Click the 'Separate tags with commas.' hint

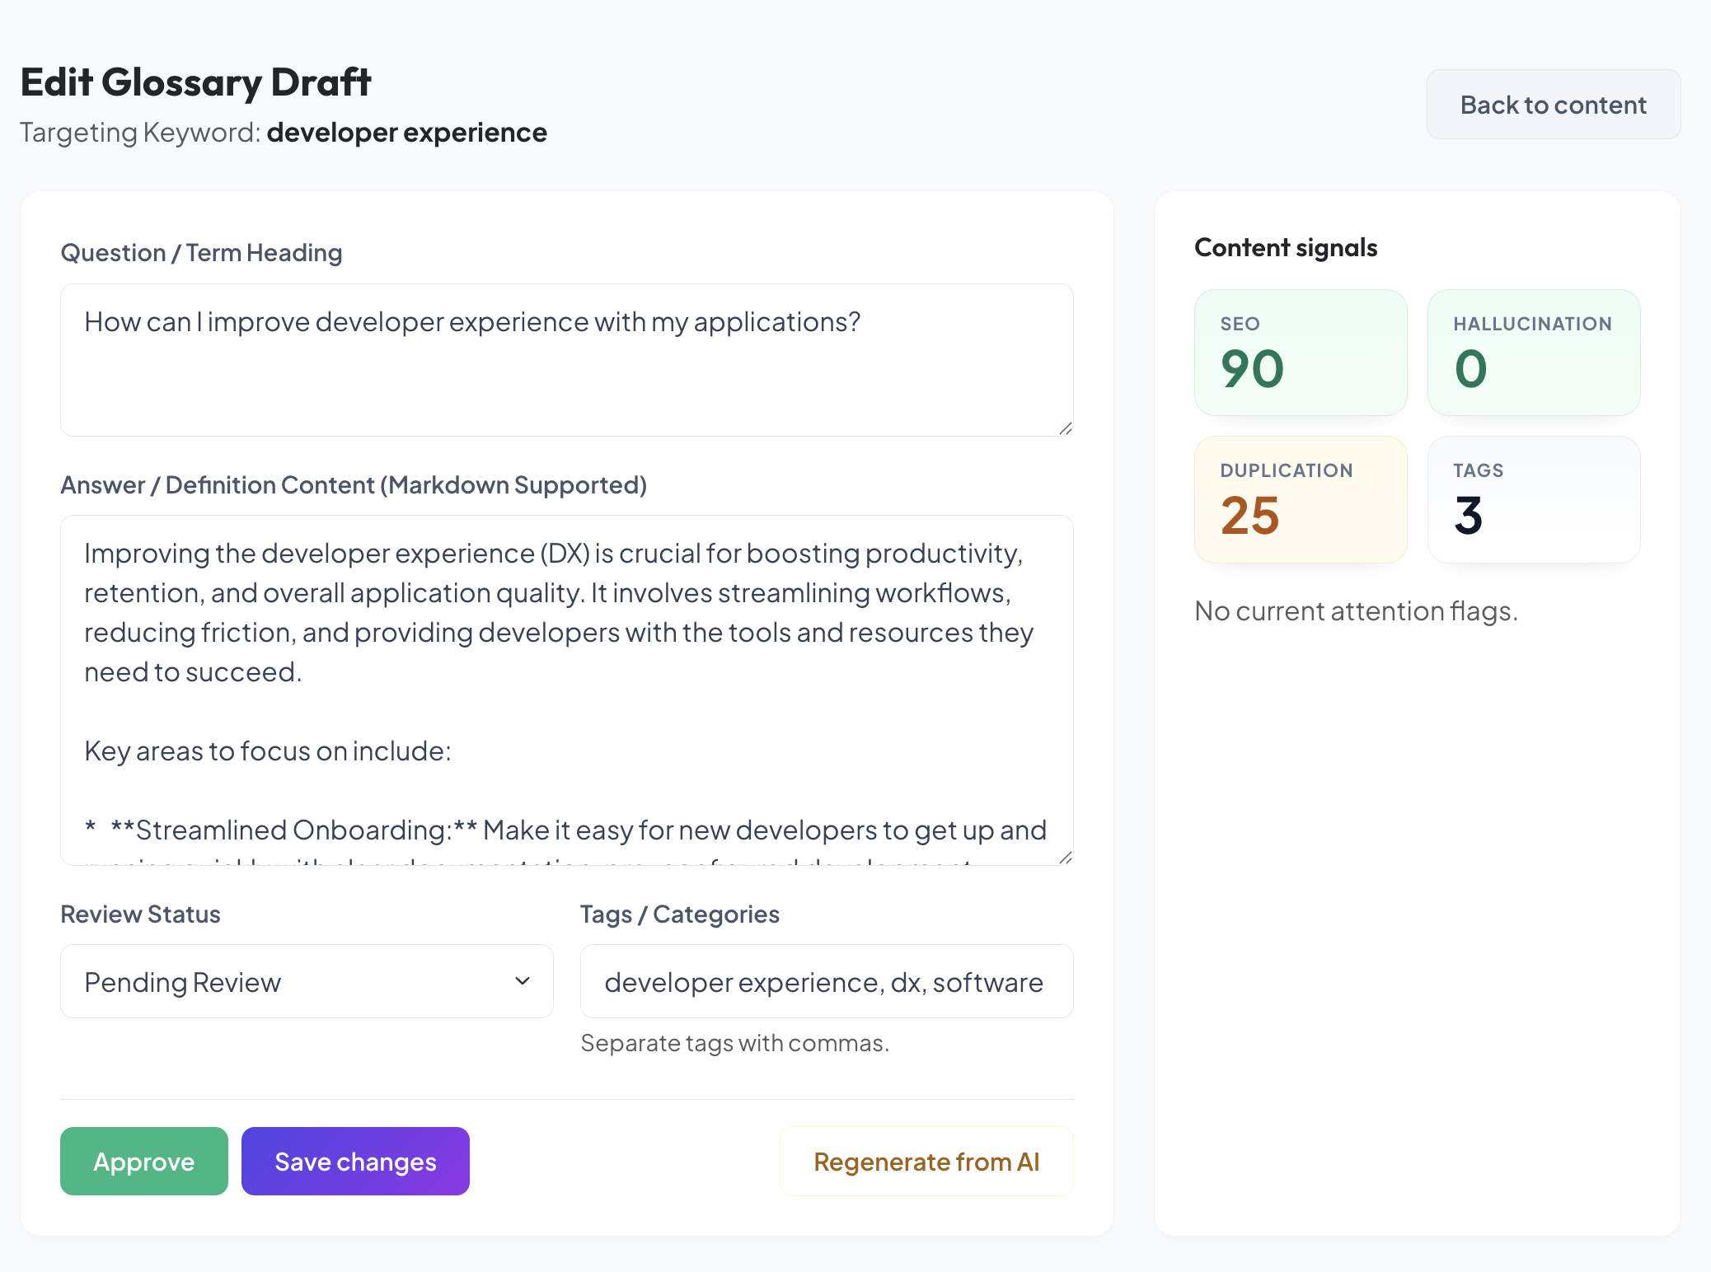(x=735, y=1043)
